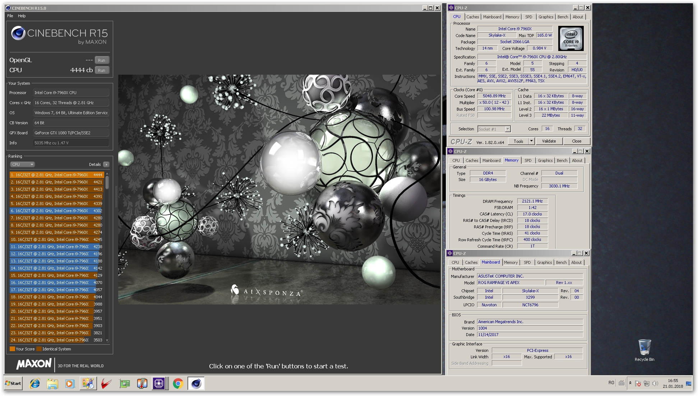Image resolution: width=698 pixels, height=396 pixels.
Task: Click the Close button in CPU-Z
Action: click(x=577, y=141)
